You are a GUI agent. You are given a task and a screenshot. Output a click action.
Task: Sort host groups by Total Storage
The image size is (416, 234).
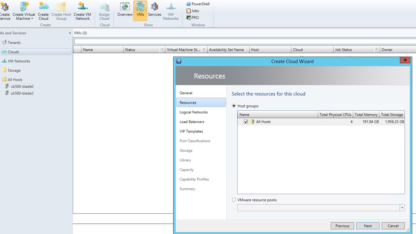coord(392,115)
